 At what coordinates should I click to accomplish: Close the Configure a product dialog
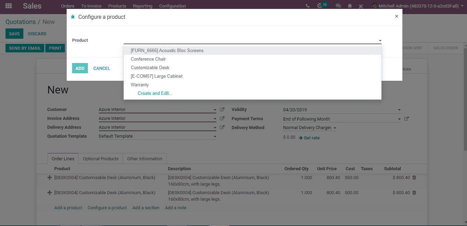(x=397, y=16)
